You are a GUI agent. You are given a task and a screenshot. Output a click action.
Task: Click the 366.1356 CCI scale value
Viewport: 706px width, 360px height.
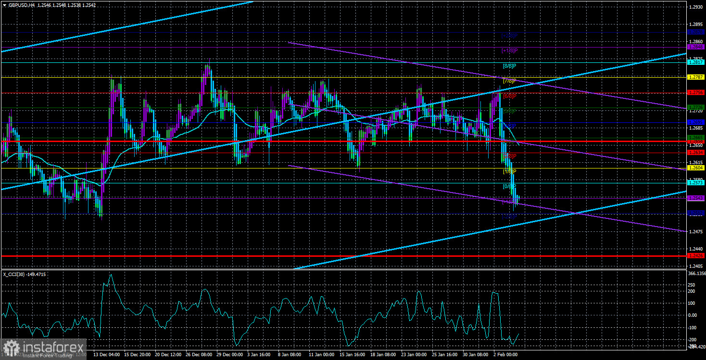[x=696, y=274]
